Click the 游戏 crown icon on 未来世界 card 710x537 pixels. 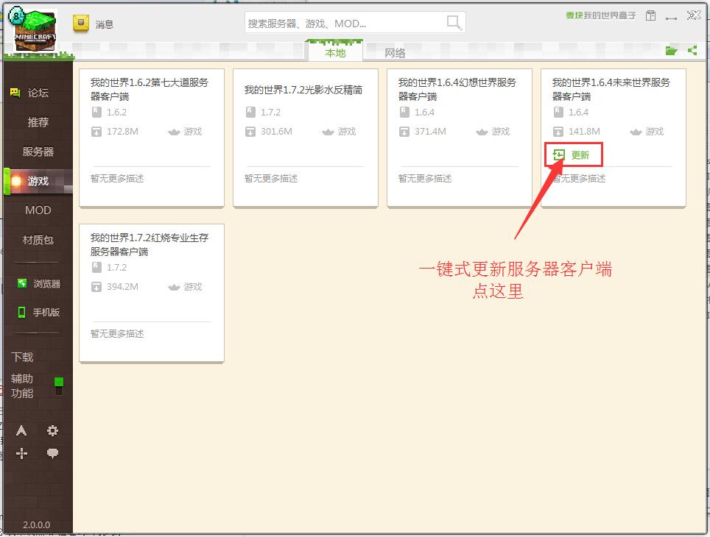(636, 132)
